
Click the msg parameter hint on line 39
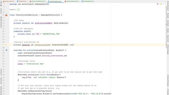pyautogui.click(x=35, y=77)
